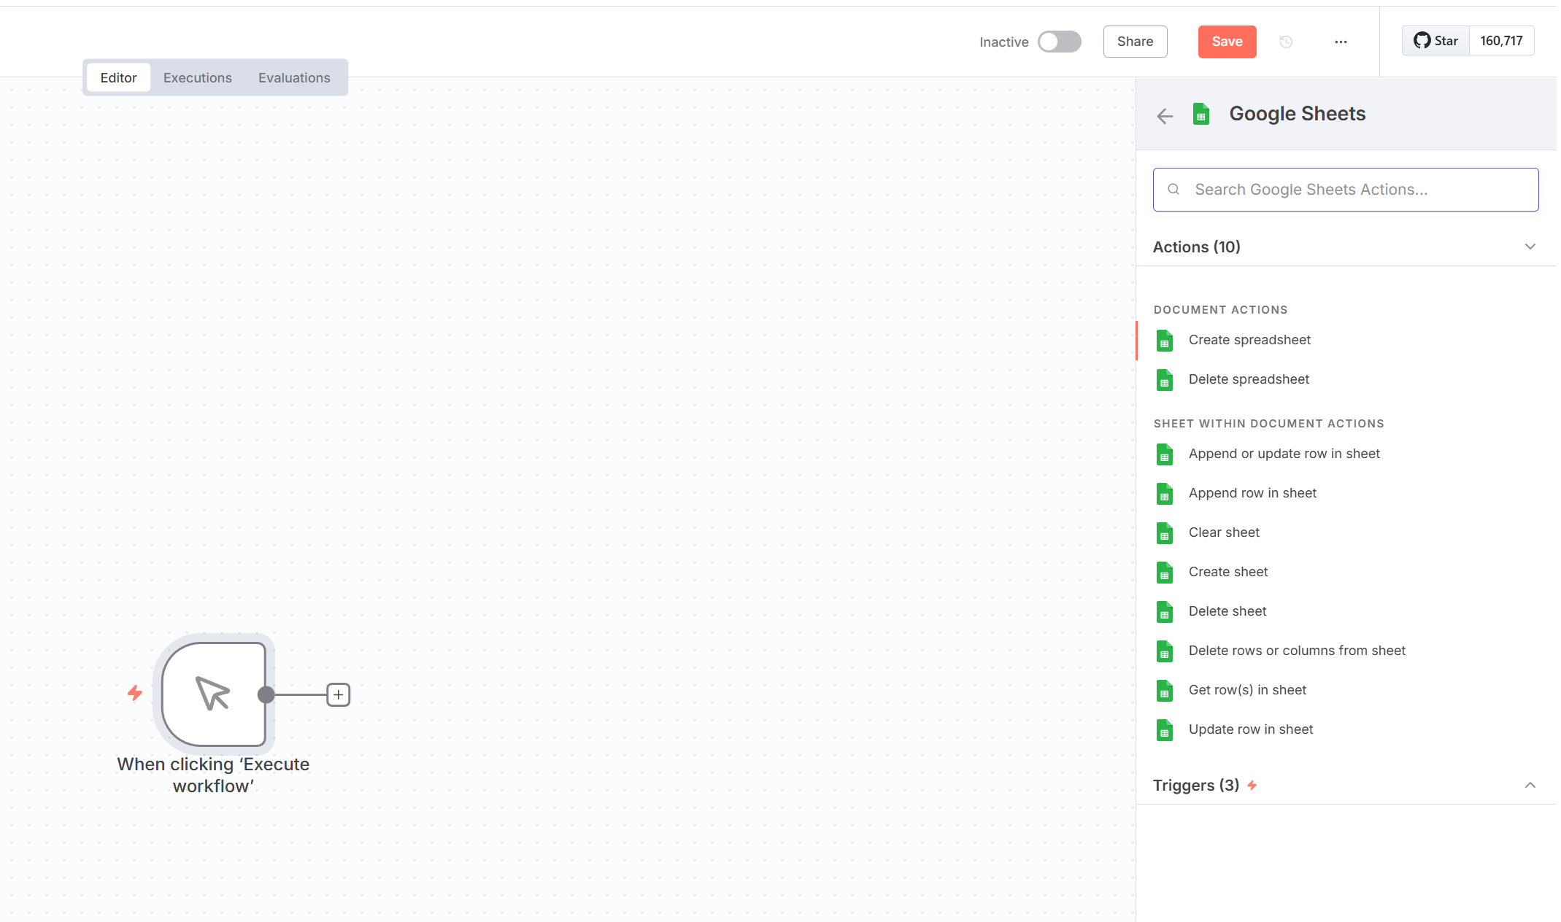Screen dimensions: 1561x922
Task: Click the GitHub Star icon button
Action: coord(1435,41)
